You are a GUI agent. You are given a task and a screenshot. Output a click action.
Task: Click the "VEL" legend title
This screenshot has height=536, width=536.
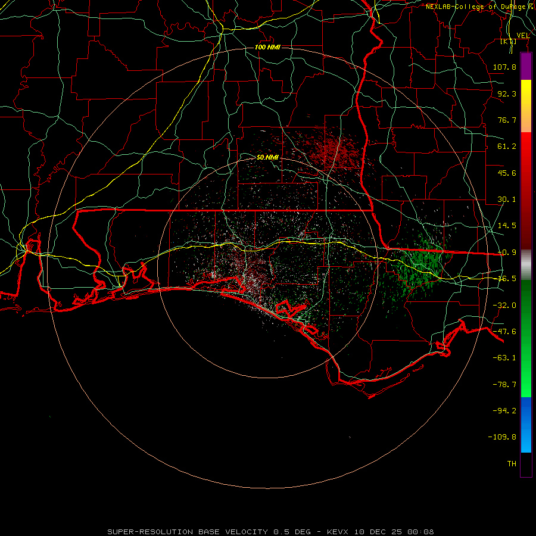pyautogui.click(x=523, y=36)
